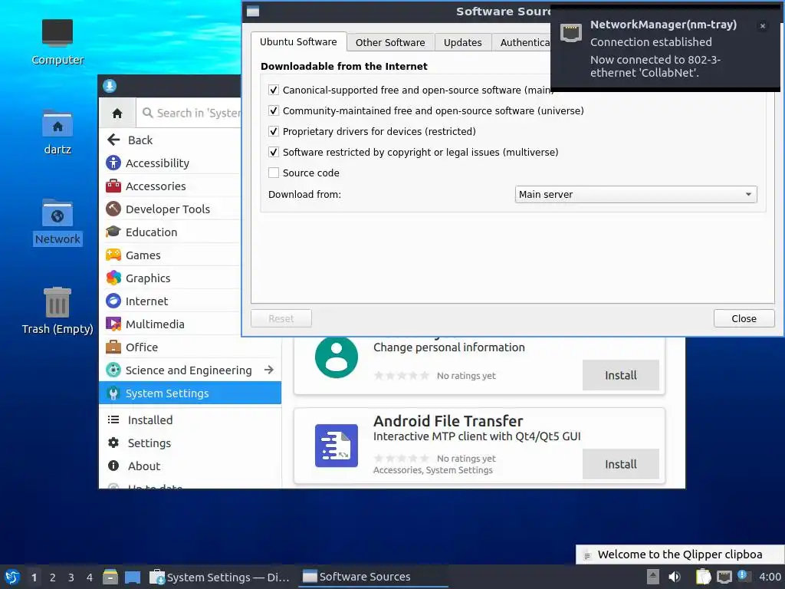This screenshot has width=785, height=589.
Task: Uncheck Software restricted by copyright (multiverse)
Action: pyautogui.click(x=274, y=153)
